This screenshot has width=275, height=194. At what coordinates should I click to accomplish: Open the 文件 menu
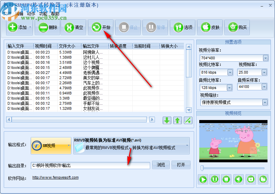(x=7, y=14)
